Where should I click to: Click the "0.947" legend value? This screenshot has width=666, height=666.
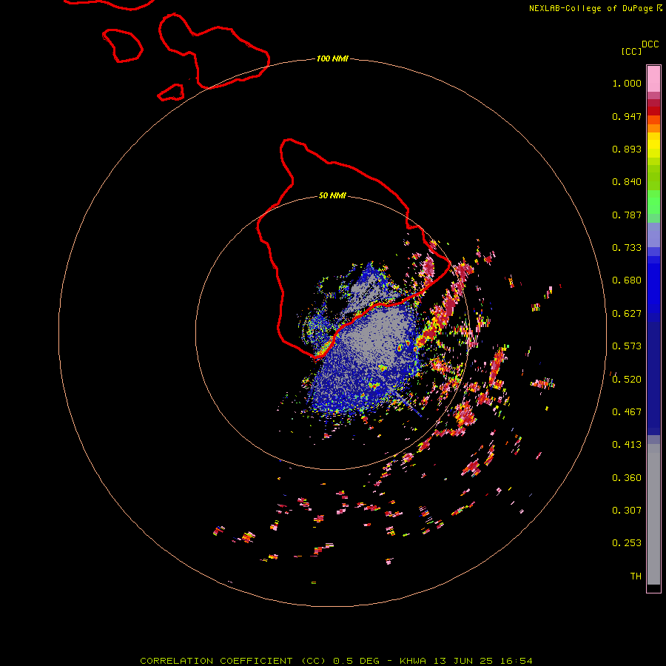pos(627,116)
